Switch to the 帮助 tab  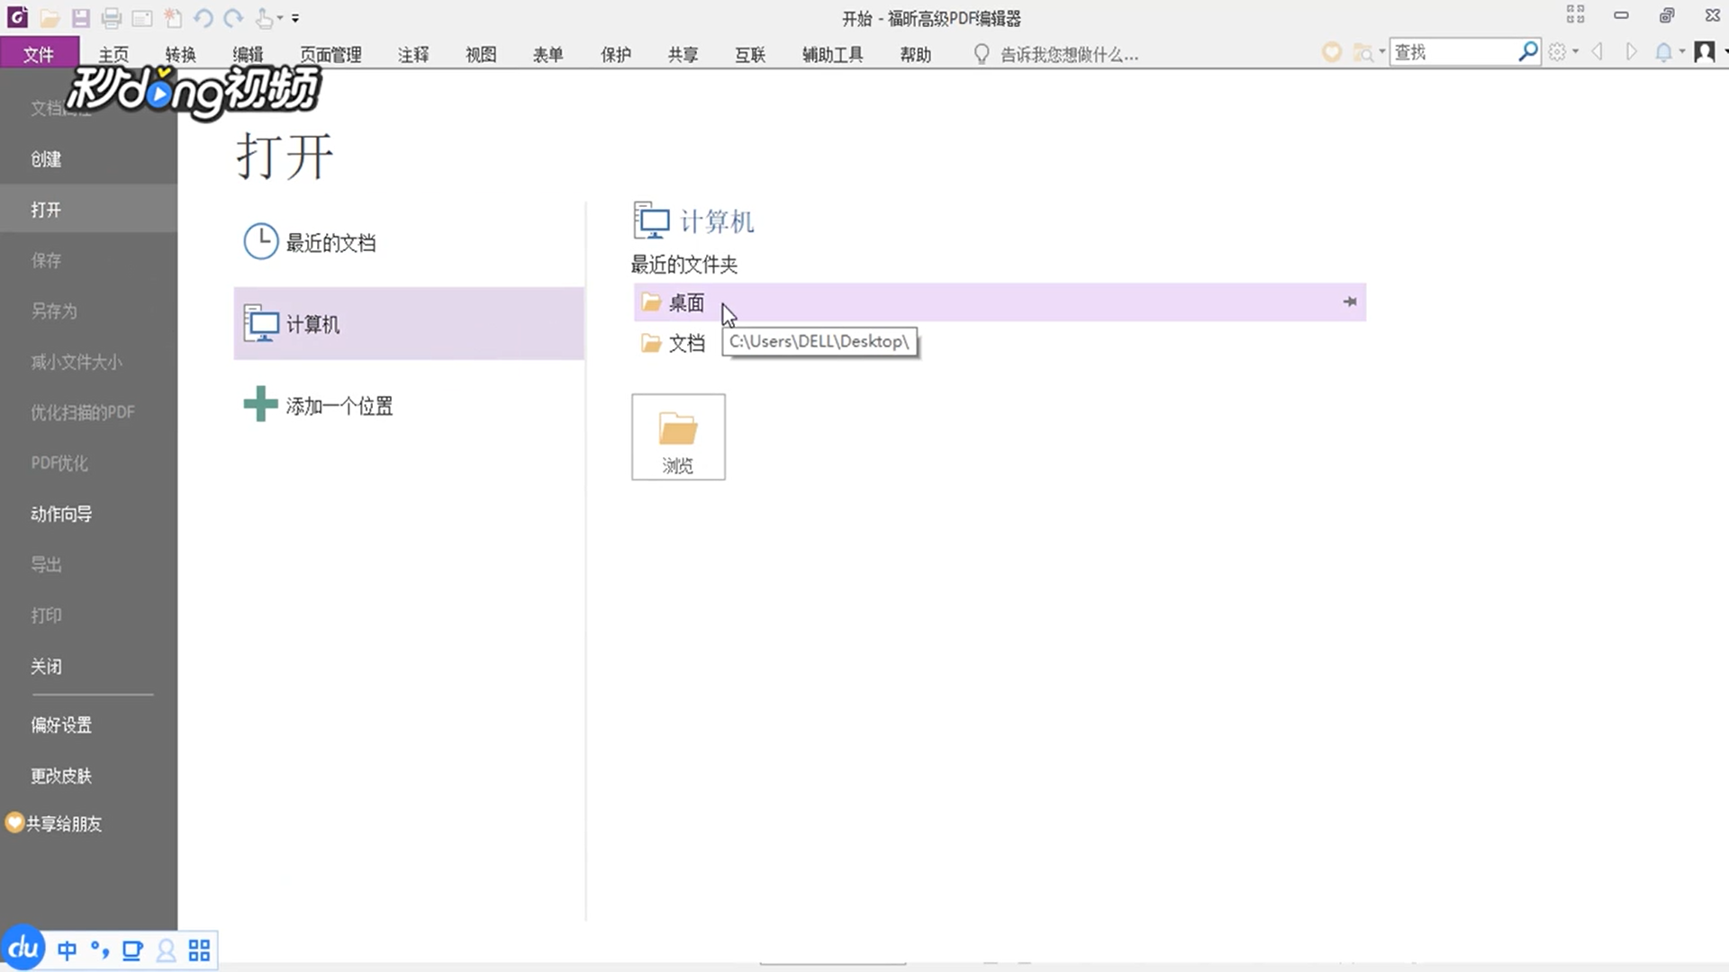point(916,54)
